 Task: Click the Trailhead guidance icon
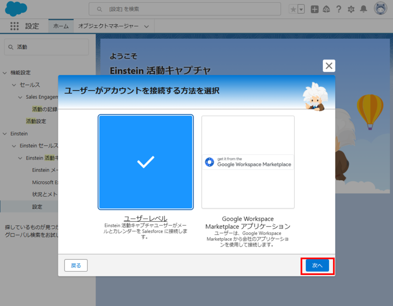(x=326, y=9)
